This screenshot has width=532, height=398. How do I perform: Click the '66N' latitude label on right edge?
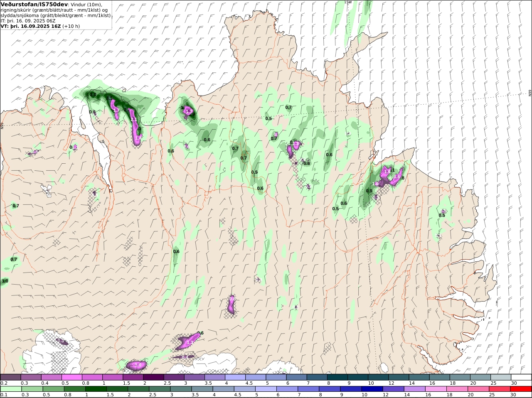530,93
